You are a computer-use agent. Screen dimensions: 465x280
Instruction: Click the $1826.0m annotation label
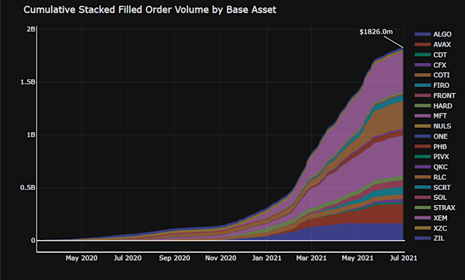376,31
